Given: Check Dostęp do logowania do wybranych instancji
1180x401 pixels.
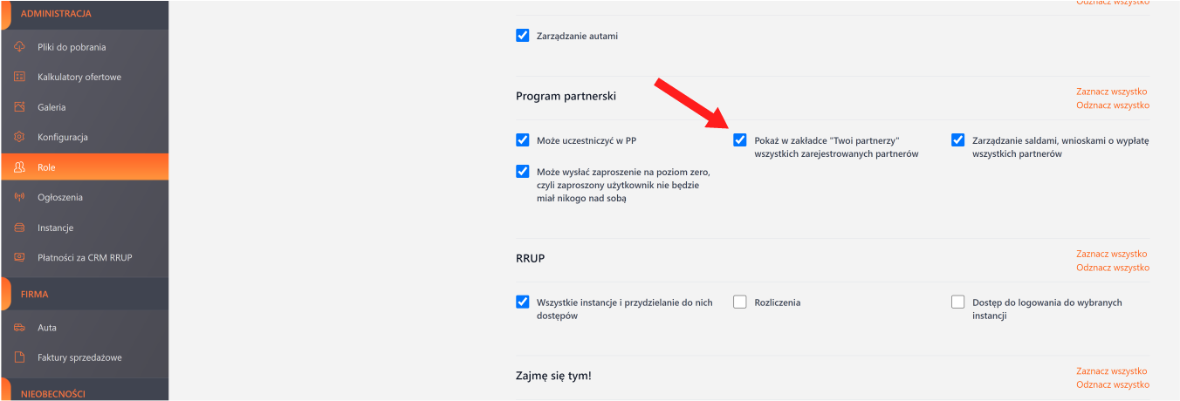Looking at the screenshot, I should tap(957, 302).
